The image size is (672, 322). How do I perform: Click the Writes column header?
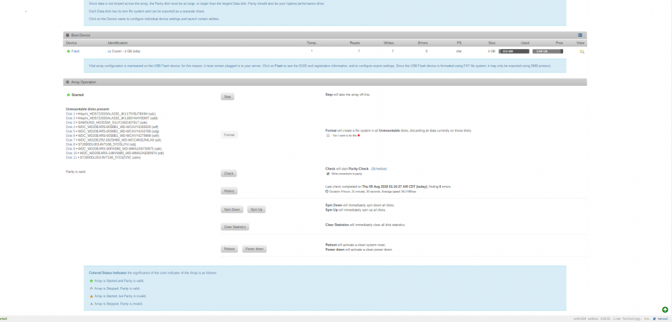pos(388,43)
